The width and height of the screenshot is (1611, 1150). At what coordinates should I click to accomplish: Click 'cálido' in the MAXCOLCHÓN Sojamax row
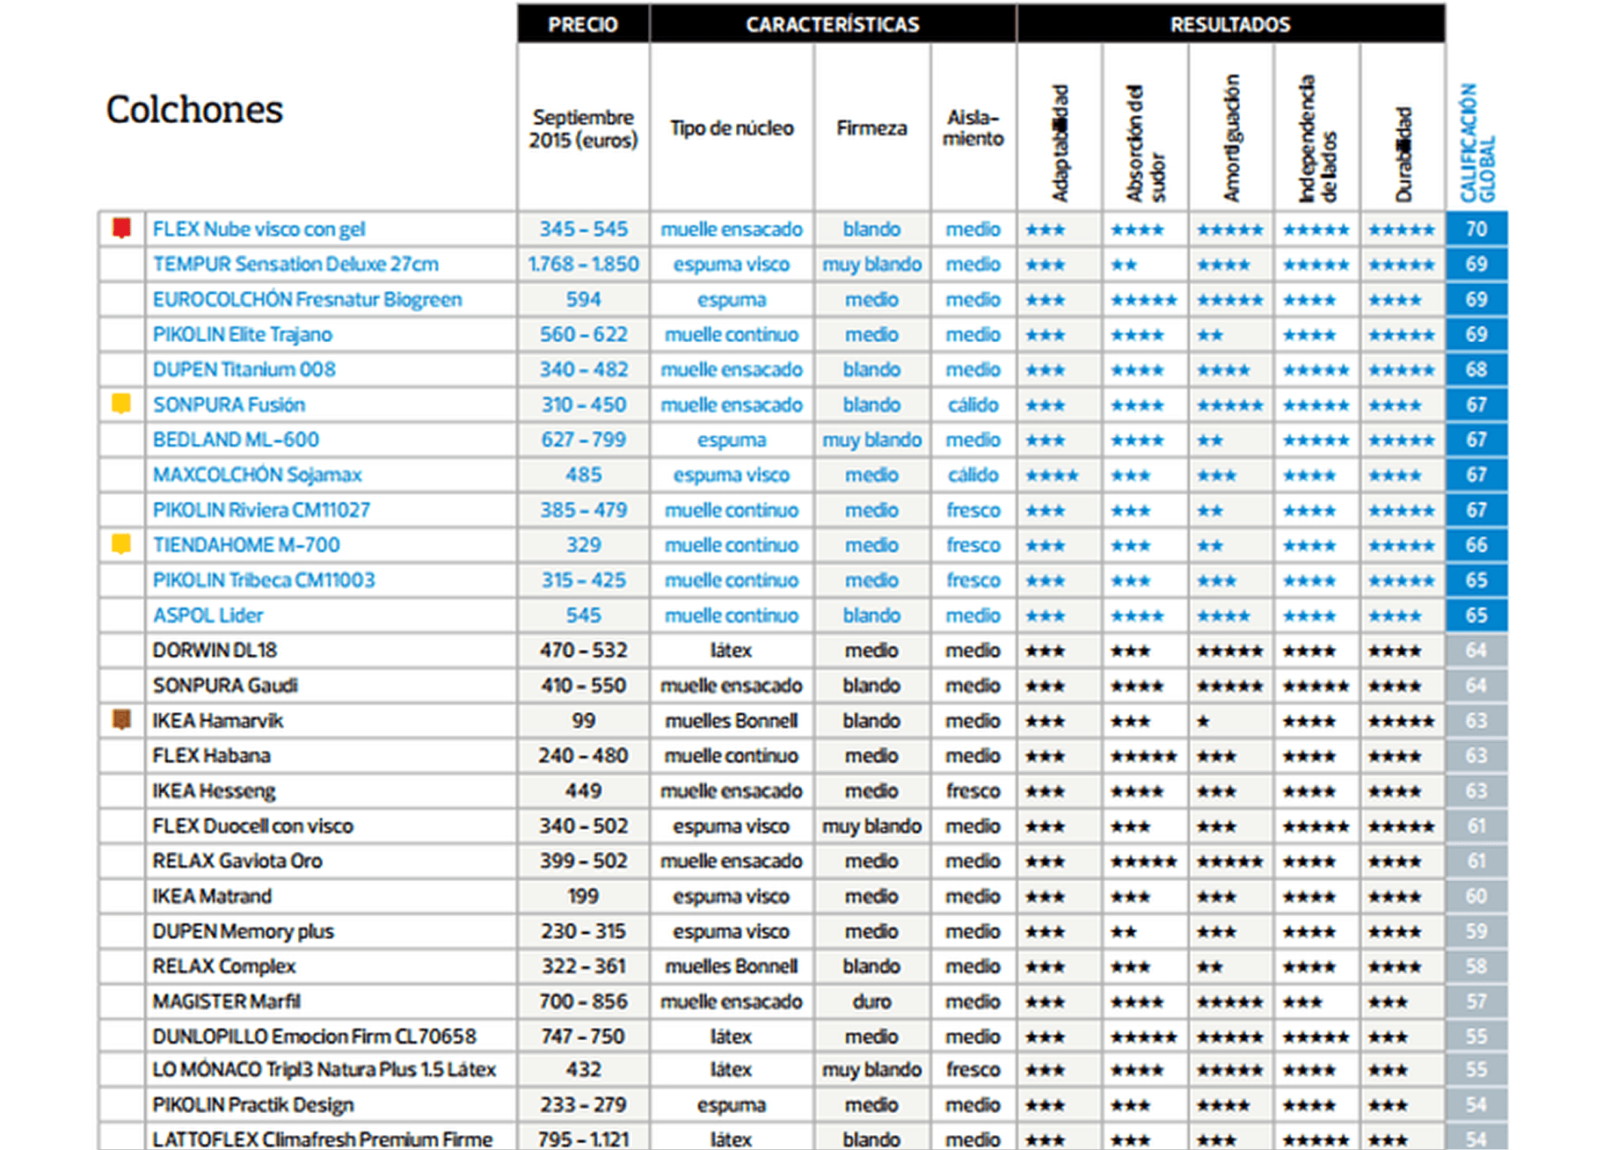(x=973, y=475)
